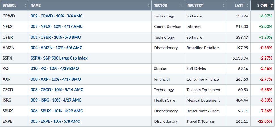Image resolution: width=275 pixels, height=127 pixels.
Task: Click the sort arrows icon in Name column
Action: [149, 5]
